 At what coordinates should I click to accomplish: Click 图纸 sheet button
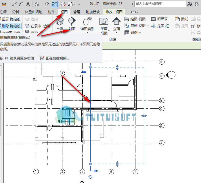point(181,19)
